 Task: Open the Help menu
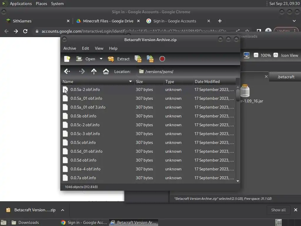tap(113, 49)
